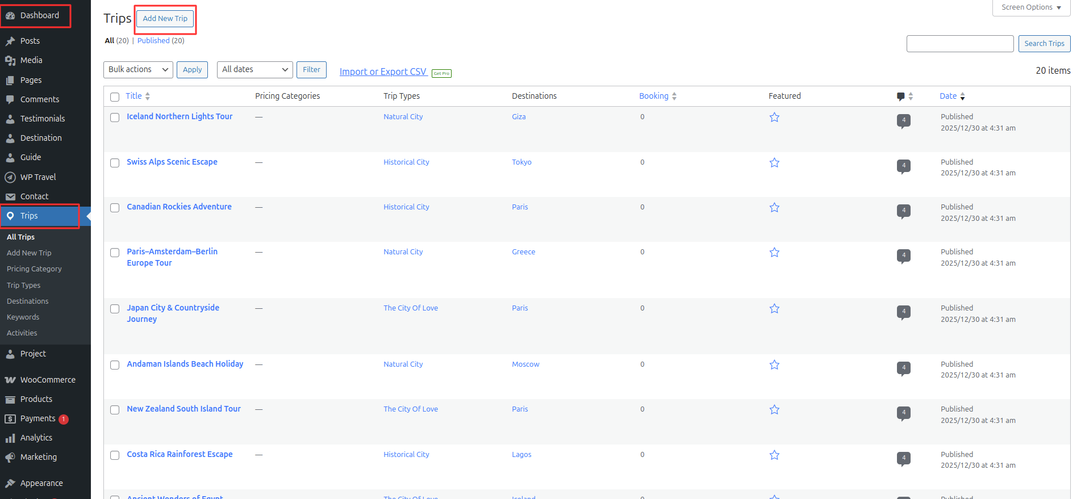The height and width of the screenshot is (499, 1081).
Task: Open the Screen Options panel
Action: [x=1030, y=7]
